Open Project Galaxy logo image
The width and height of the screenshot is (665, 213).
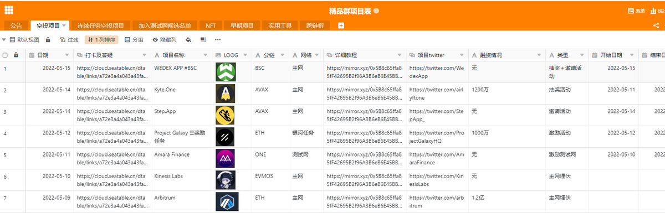click(226, 137)
